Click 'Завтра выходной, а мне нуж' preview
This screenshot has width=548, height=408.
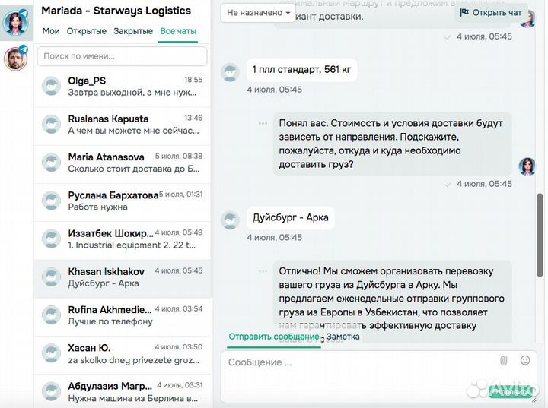[132, 93]
